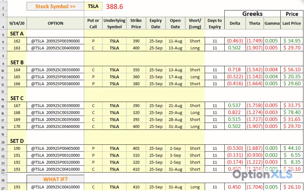Image resolution: width=304 pixels, height=192 pixels.
Task: Click the OPTION column header
Action: point(55,23)
